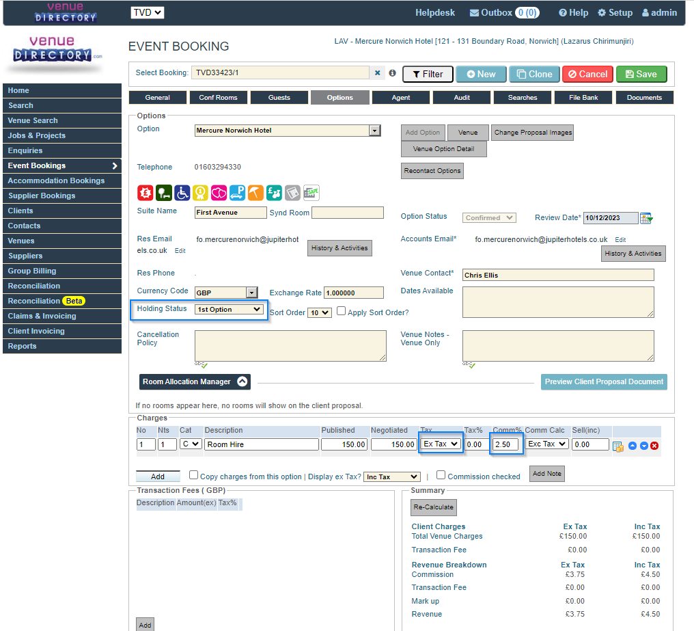The height and width of the screenshot is (631, 694).
Task: Tick the Commission checked checkbox
Action: pyautogui.click(x=441, y=475)
